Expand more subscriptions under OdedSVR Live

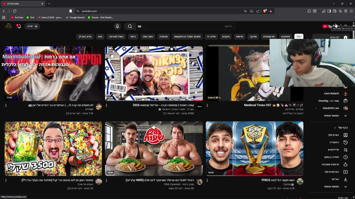pyautogui.click(x=331, y=116)
